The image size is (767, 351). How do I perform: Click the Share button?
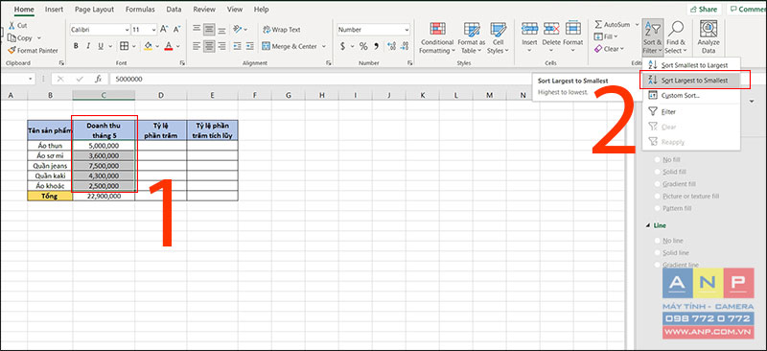point(705,10)
